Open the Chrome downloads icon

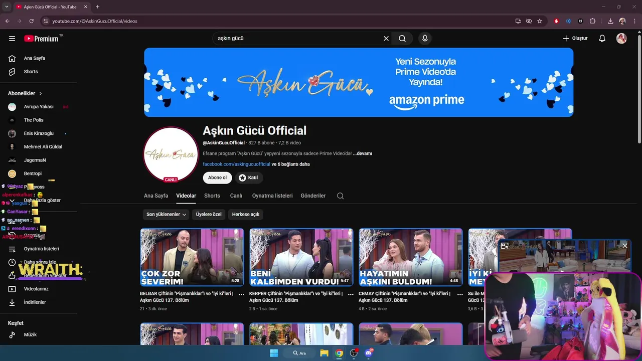(x=610, y=21)
